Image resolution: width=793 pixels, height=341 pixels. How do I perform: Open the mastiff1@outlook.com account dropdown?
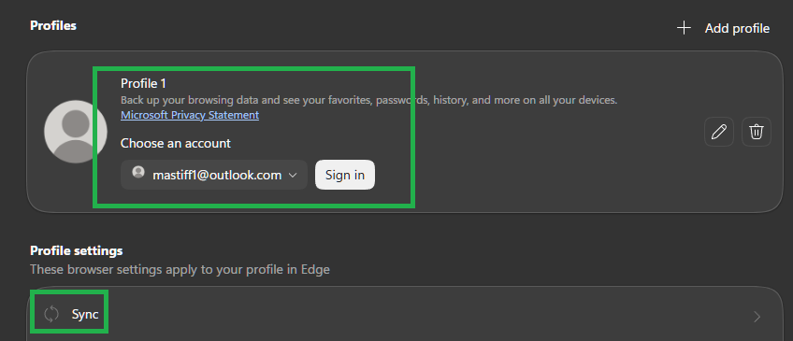[214, 175]
